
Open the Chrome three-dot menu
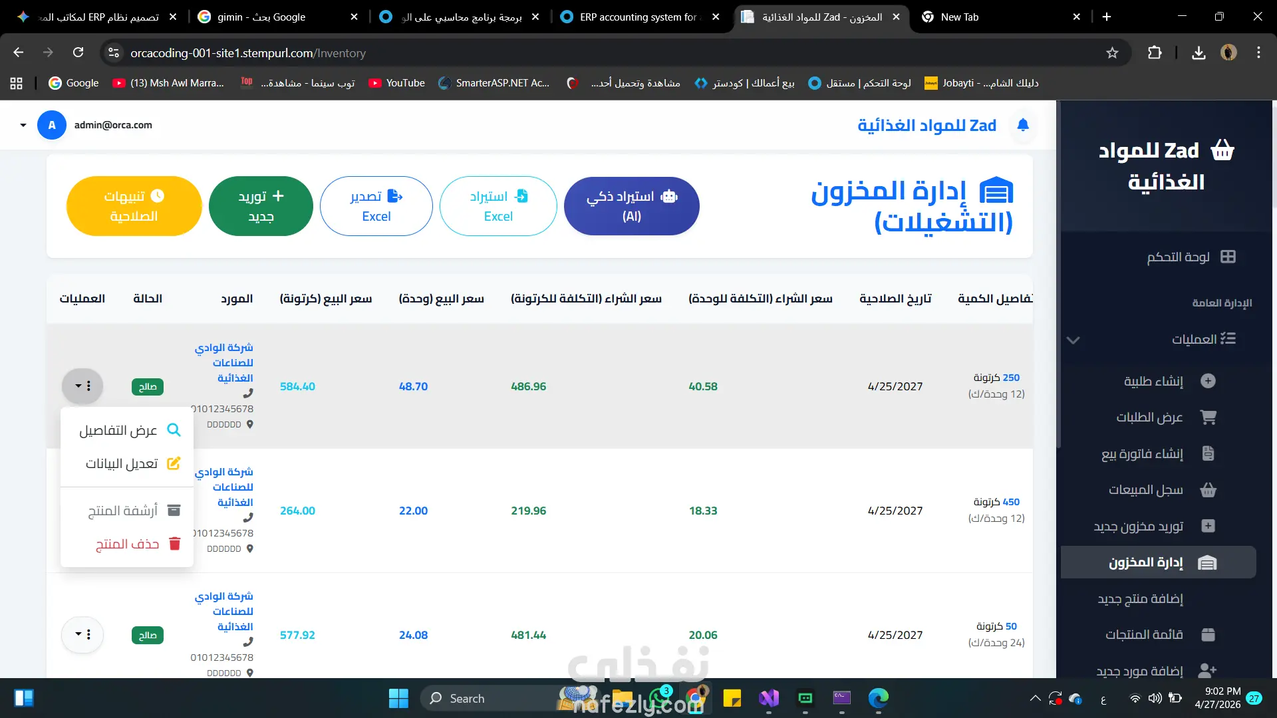click(x=1258, y=53)
